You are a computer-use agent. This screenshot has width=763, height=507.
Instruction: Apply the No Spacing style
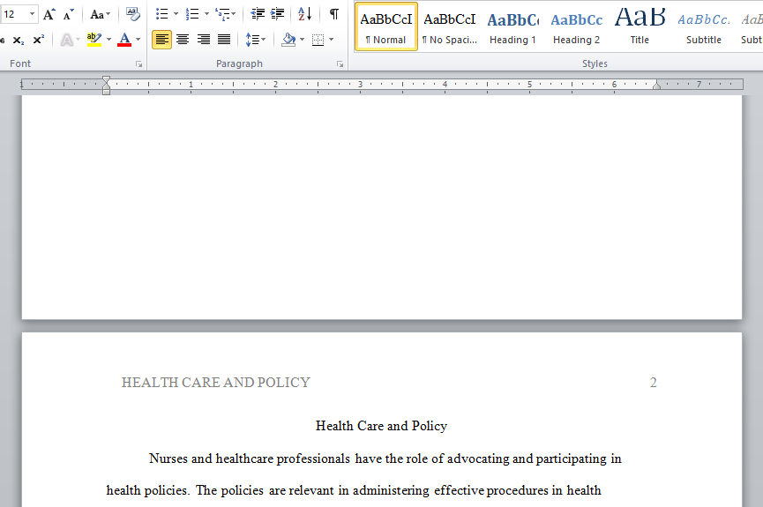[x=450, y=26]
